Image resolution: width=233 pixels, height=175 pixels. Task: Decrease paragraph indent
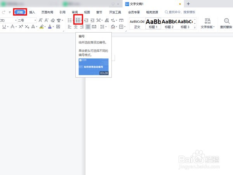click(86, 20)
